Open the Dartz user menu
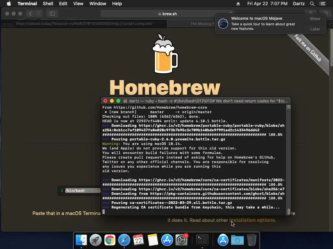The width and height of the screenshot is (333, 249). pos(299,4)
